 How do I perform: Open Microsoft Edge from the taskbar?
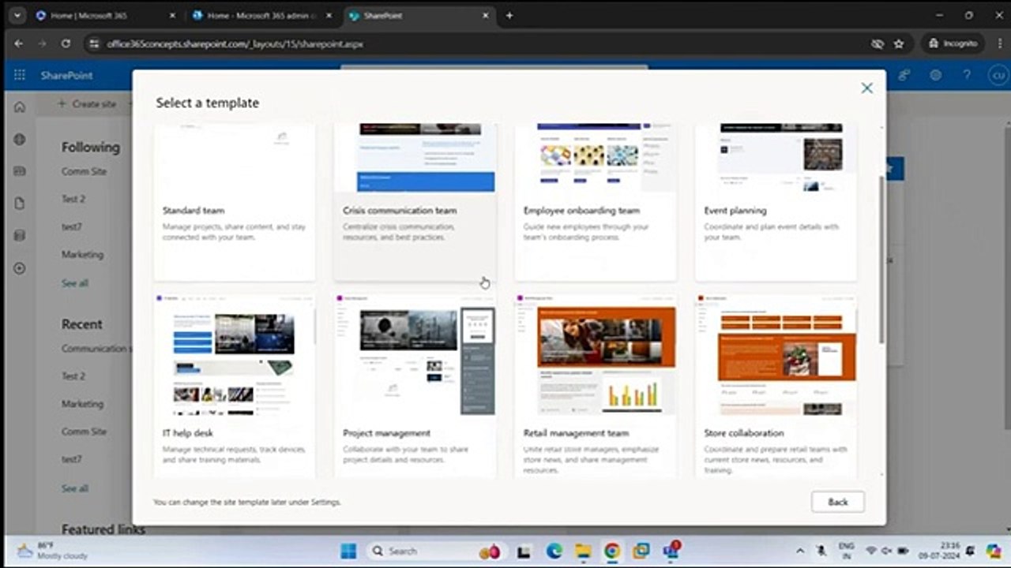tap(554, 551)
